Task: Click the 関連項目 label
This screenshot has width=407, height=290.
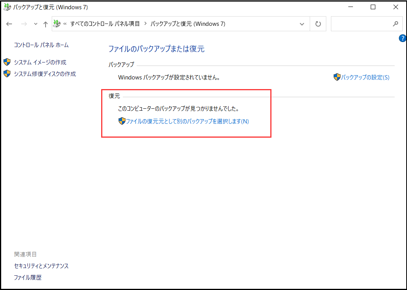Action: pyautogui.click(x=25, y=254)
